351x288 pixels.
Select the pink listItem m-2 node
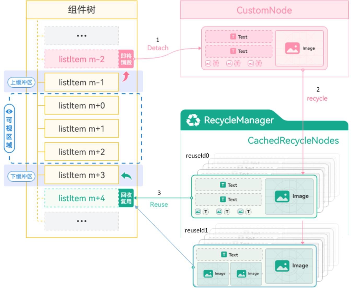coord(81,59)
